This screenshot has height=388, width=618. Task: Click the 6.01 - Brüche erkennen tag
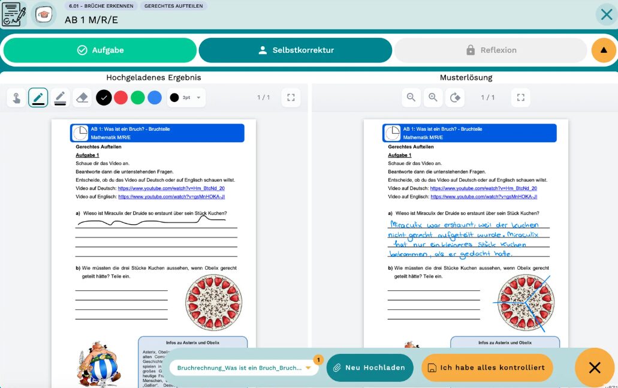click(101, 6)
